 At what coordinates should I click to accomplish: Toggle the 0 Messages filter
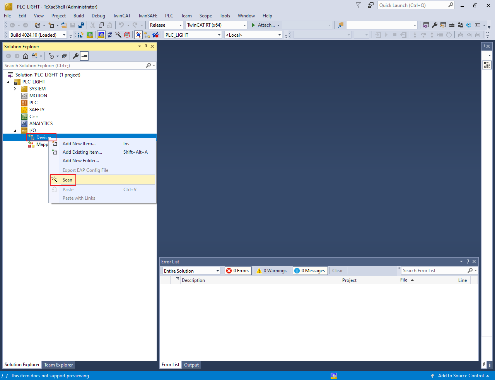pos(310,271)
